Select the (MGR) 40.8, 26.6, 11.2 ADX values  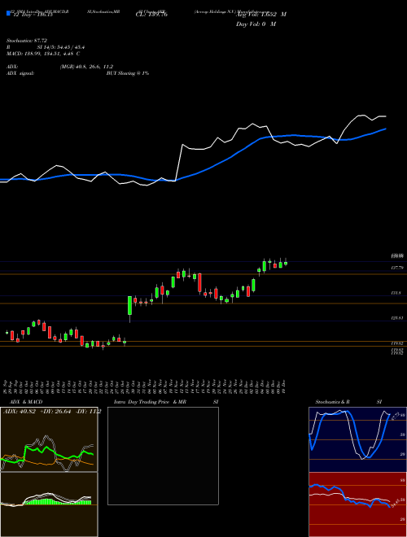coord(86,67)
